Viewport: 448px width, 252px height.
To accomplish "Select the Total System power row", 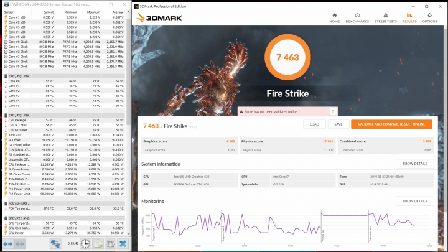I will click(64, 184).
